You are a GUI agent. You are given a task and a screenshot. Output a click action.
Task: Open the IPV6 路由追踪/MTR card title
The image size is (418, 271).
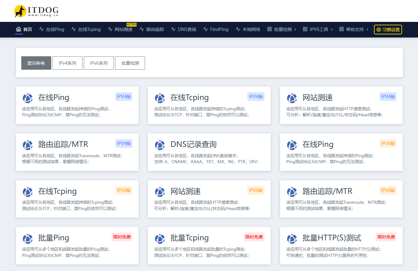tap(327, 191)
